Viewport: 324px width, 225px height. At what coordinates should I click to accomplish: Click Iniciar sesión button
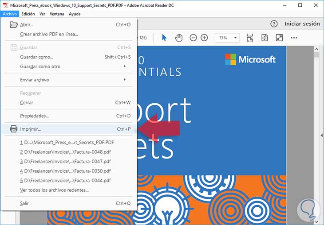(x=302, y=24)
